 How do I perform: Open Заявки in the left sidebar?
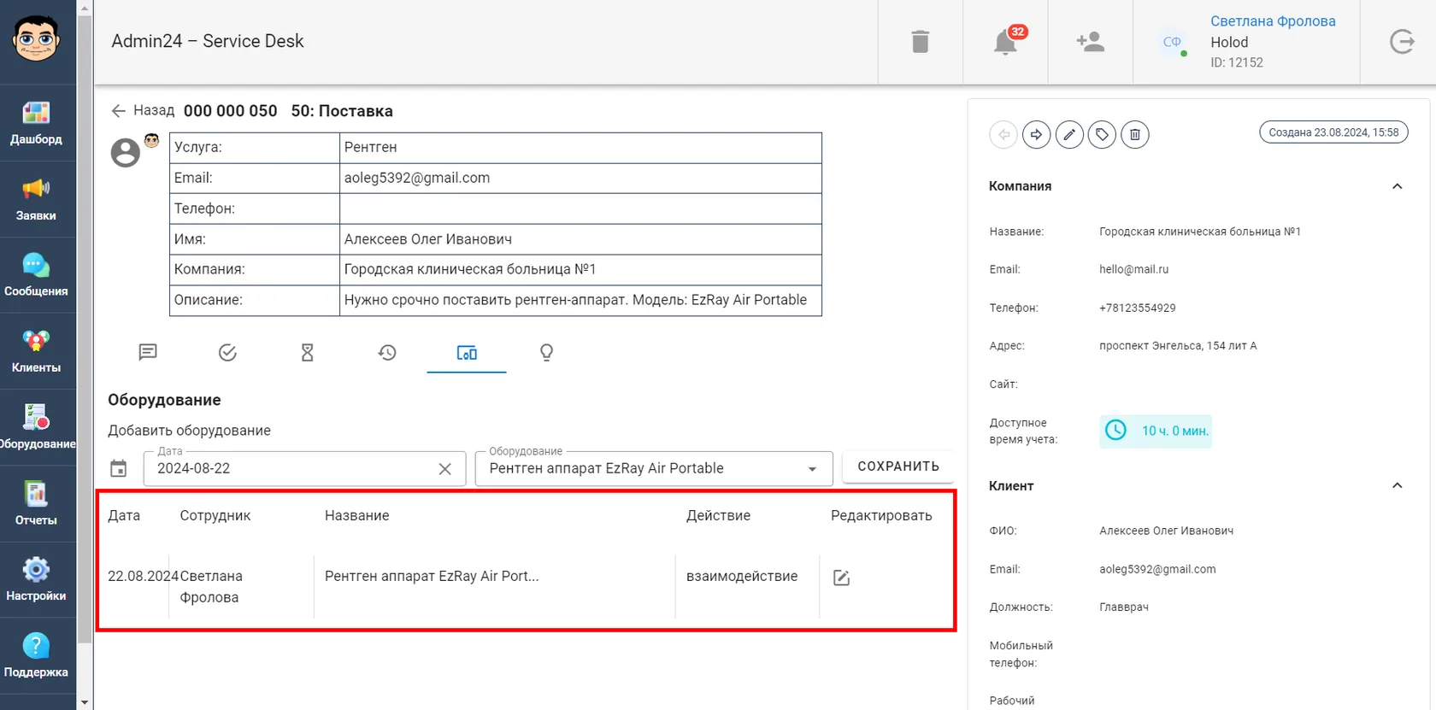point(36,199)
